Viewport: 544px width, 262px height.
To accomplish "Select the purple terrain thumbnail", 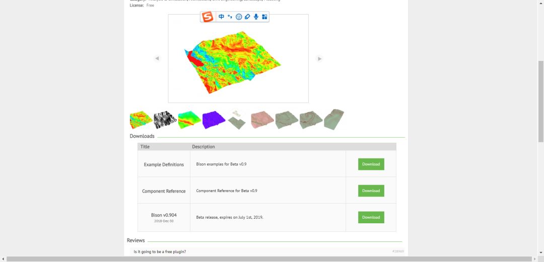I will click(x=214, y=120).
